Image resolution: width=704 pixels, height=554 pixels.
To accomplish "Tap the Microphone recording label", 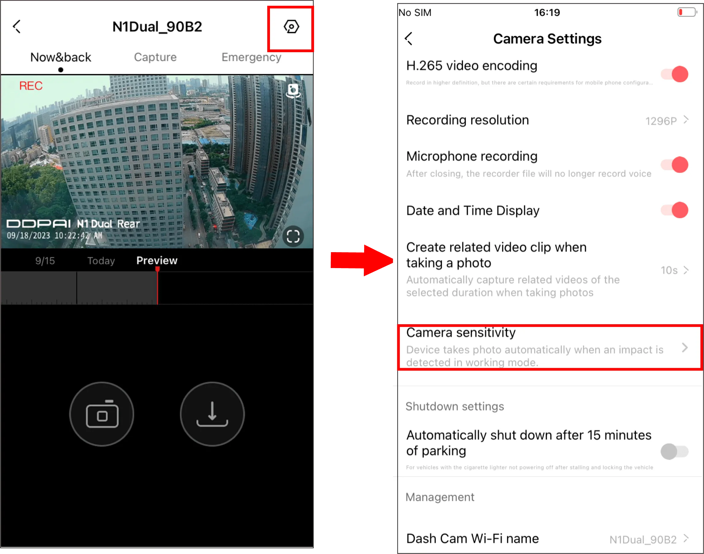I will click(x=472, y=156).
